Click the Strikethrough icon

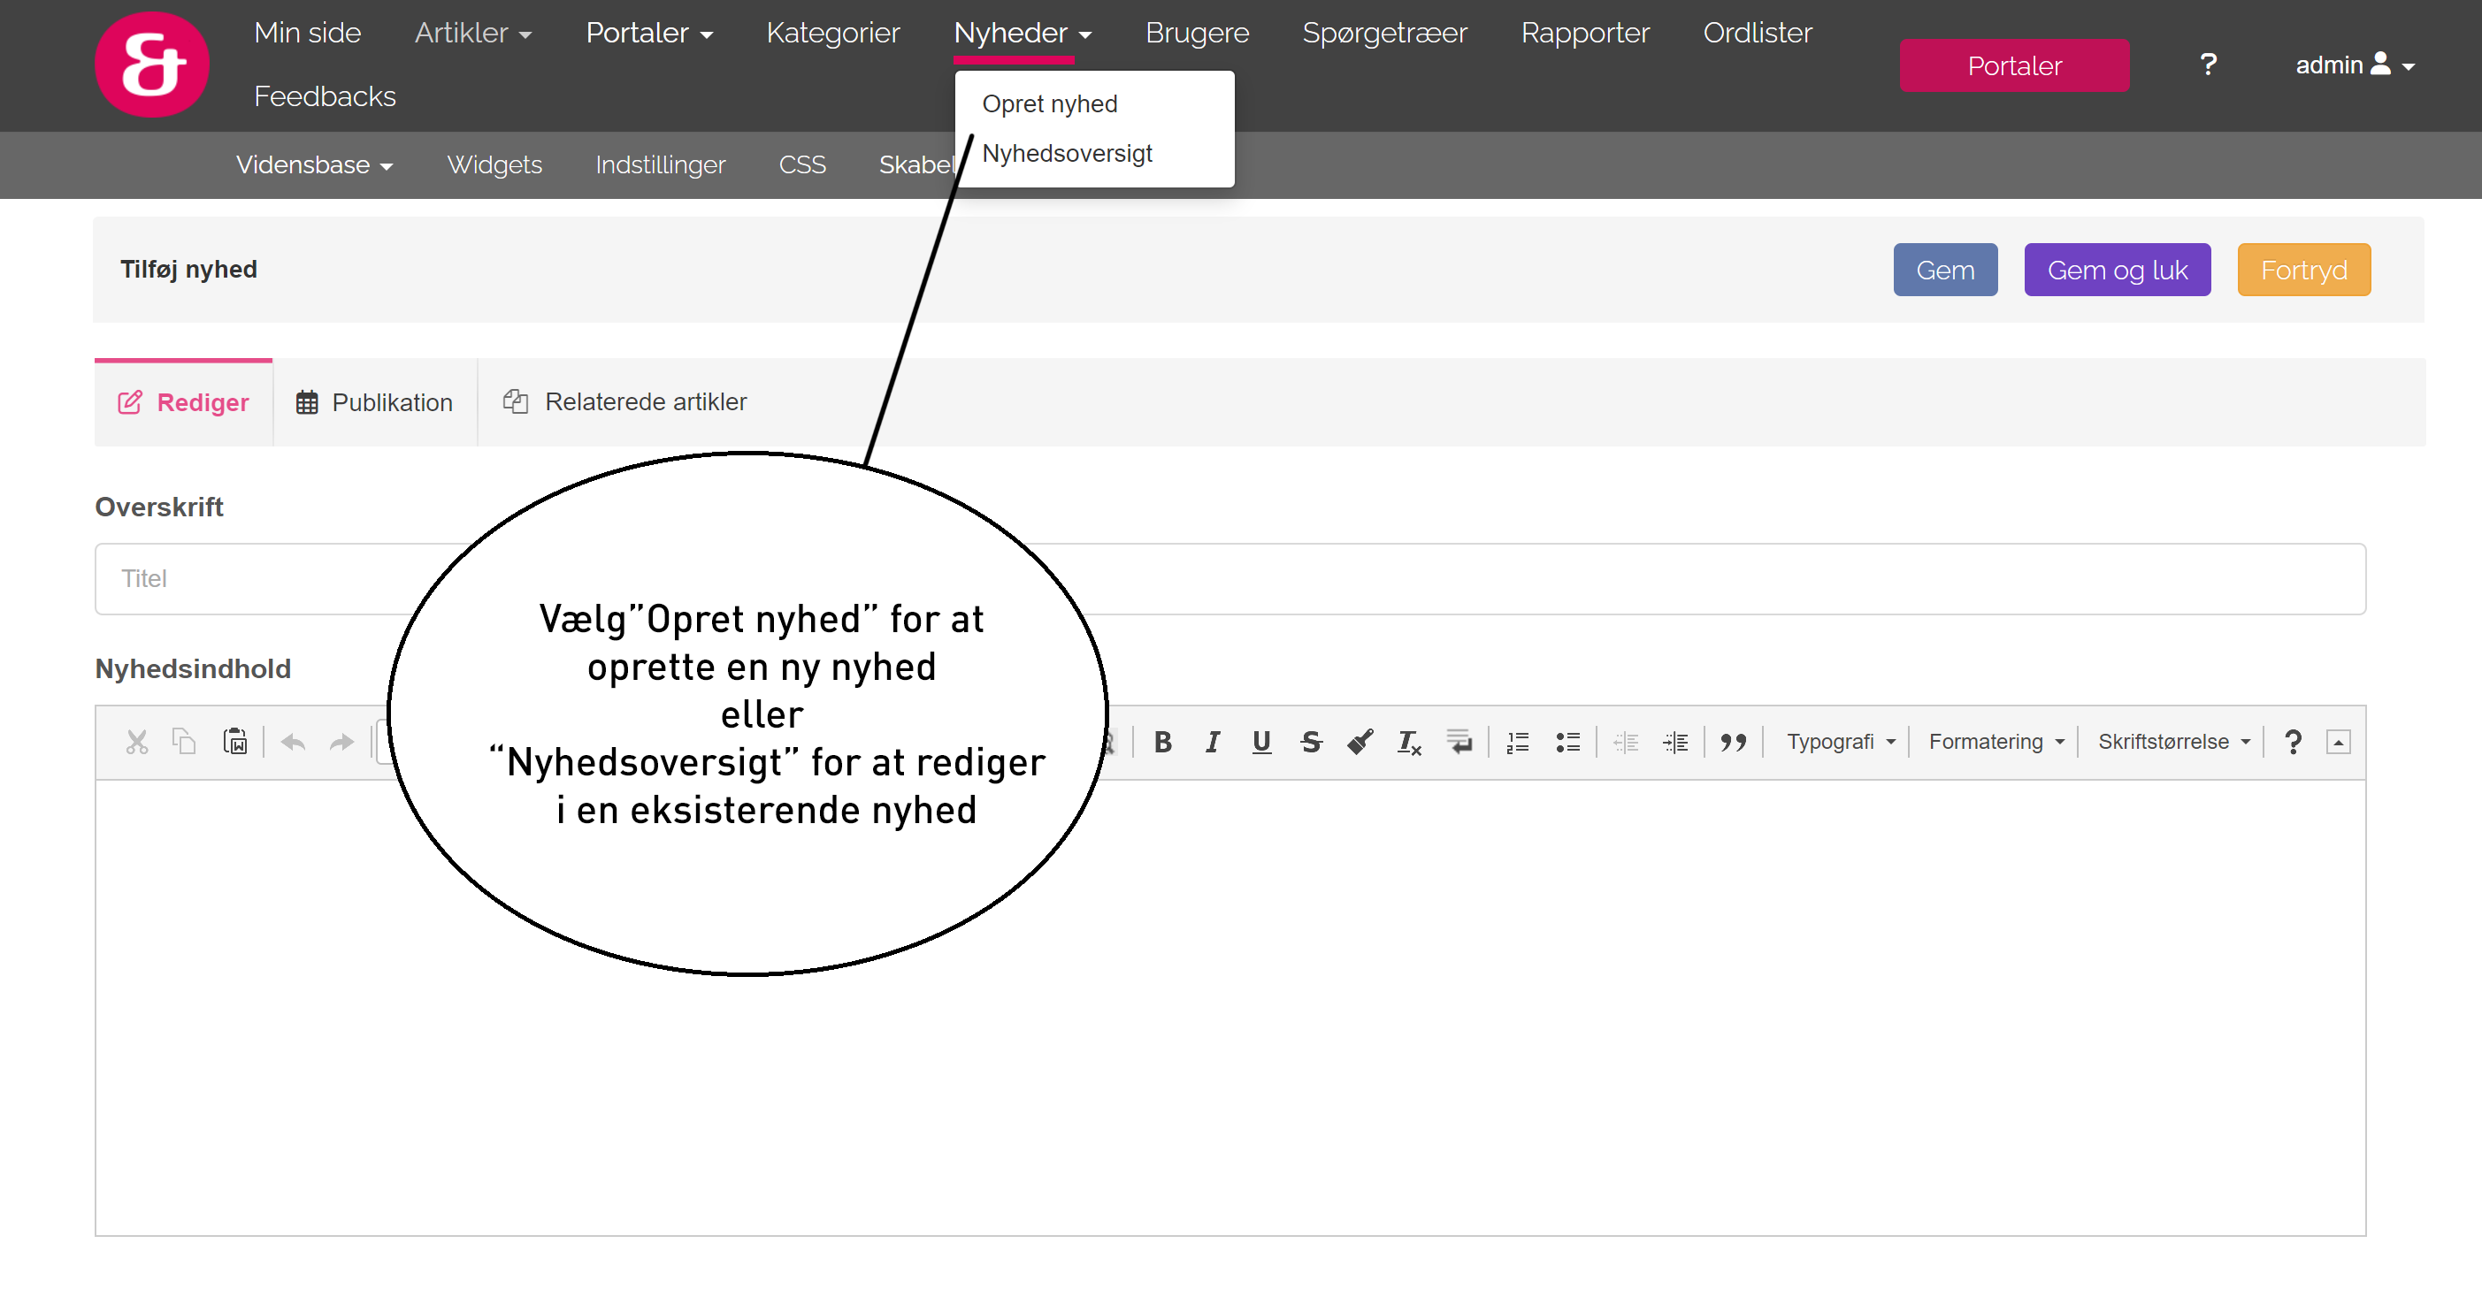[1310, 742]
